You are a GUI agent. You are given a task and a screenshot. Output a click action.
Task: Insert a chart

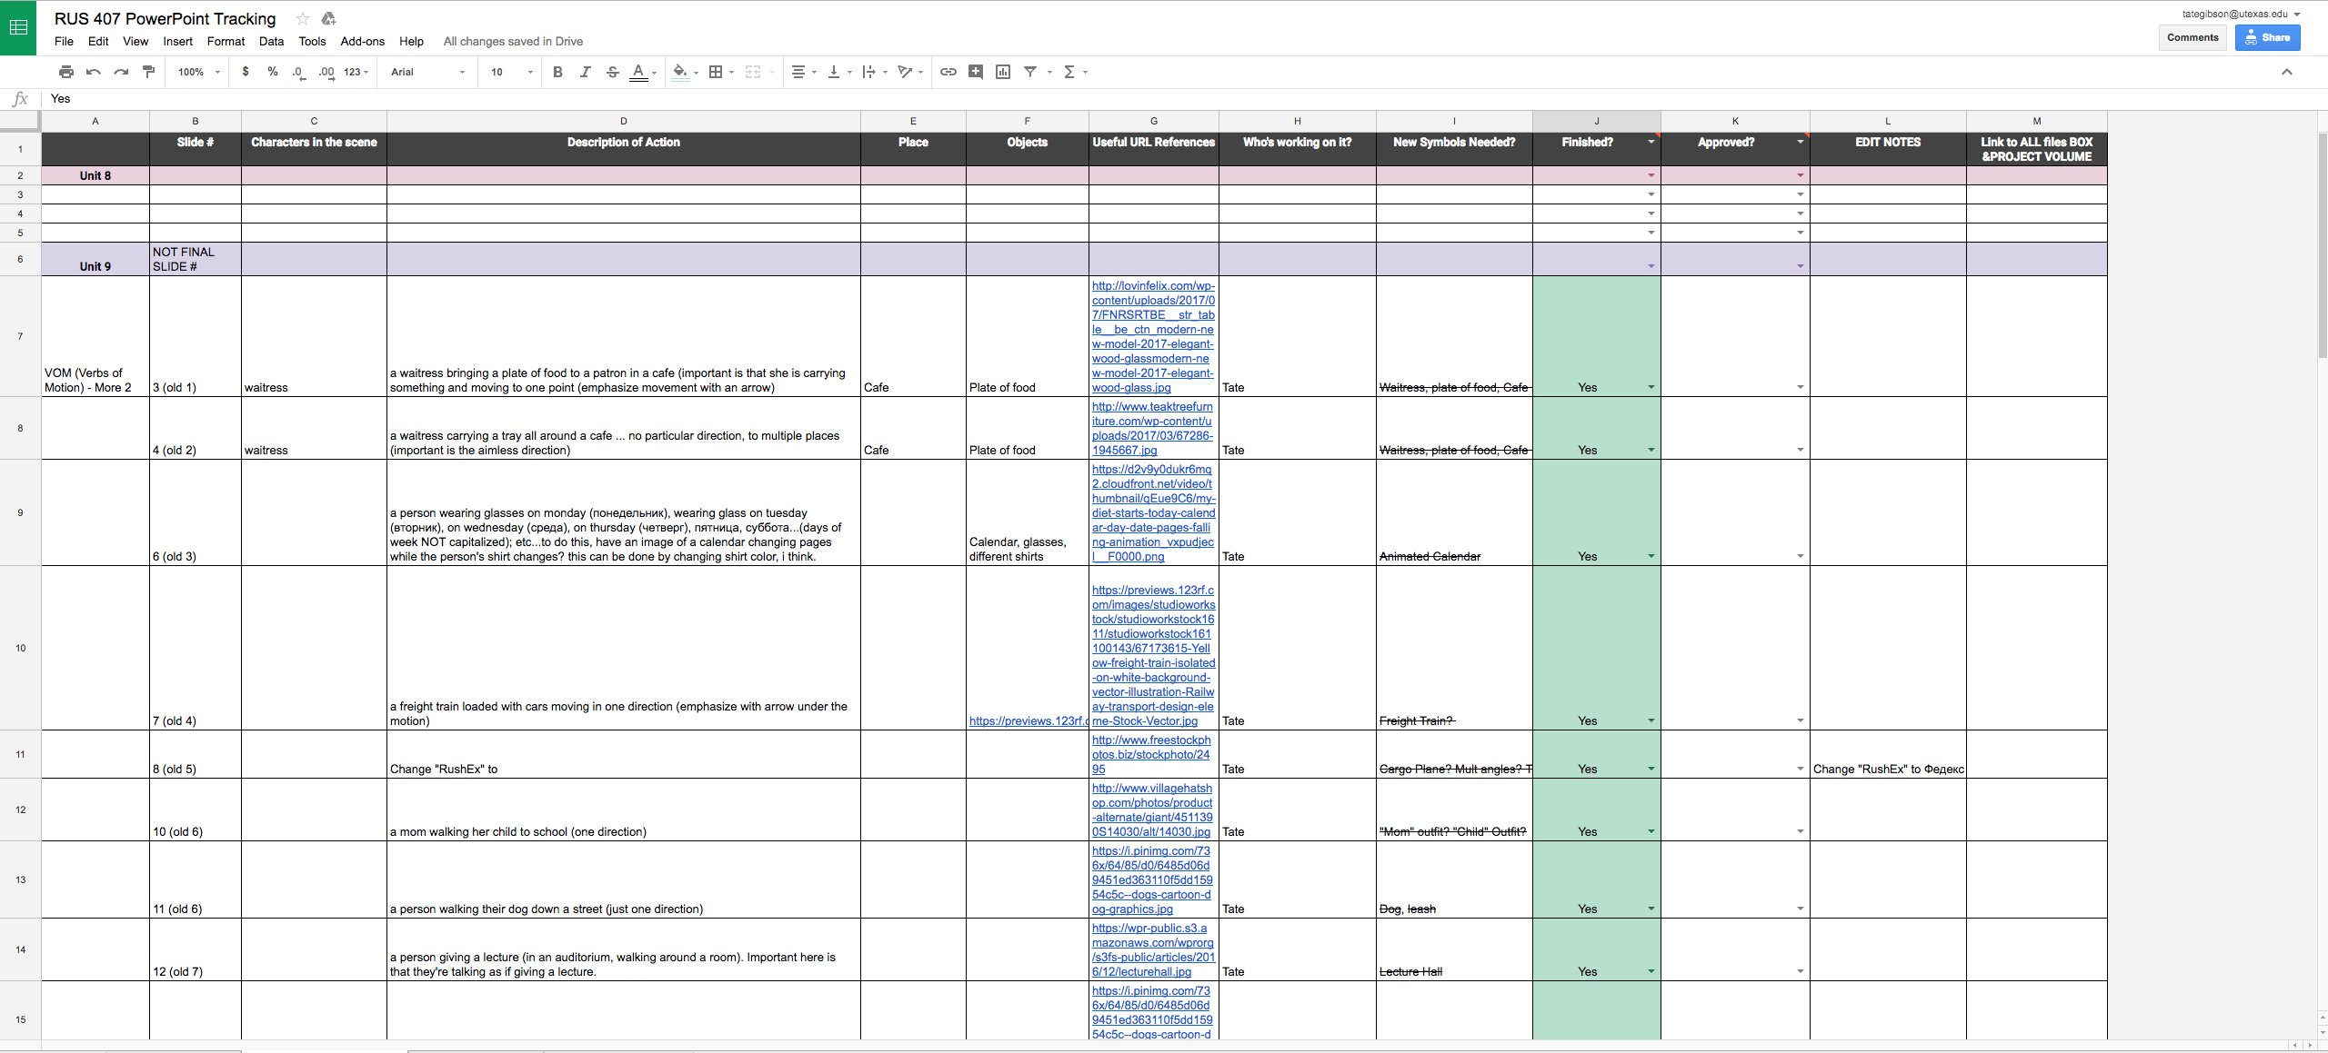tap(1003, 72)
